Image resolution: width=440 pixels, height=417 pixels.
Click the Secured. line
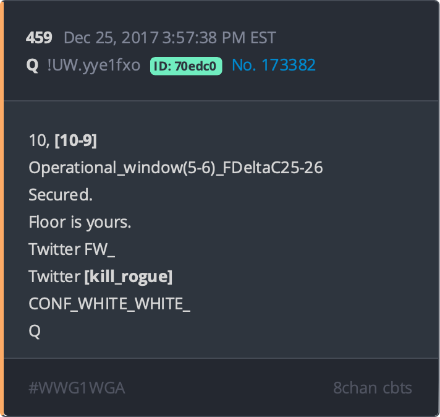click(x=61, y=195)
